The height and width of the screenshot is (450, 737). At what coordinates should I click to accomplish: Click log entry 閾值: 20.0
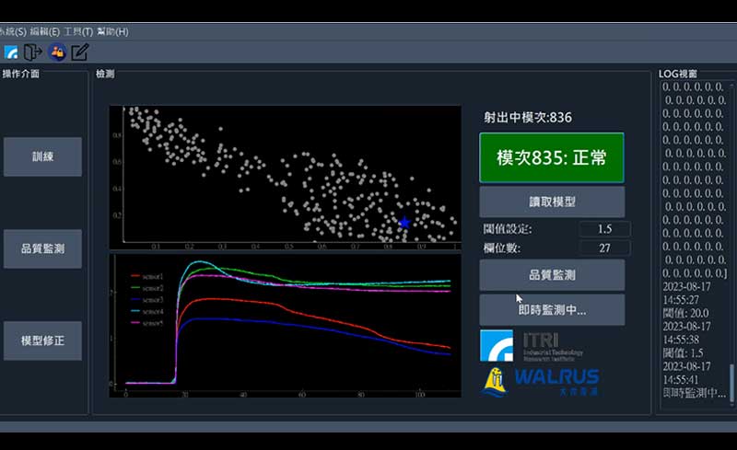[685, 313]
